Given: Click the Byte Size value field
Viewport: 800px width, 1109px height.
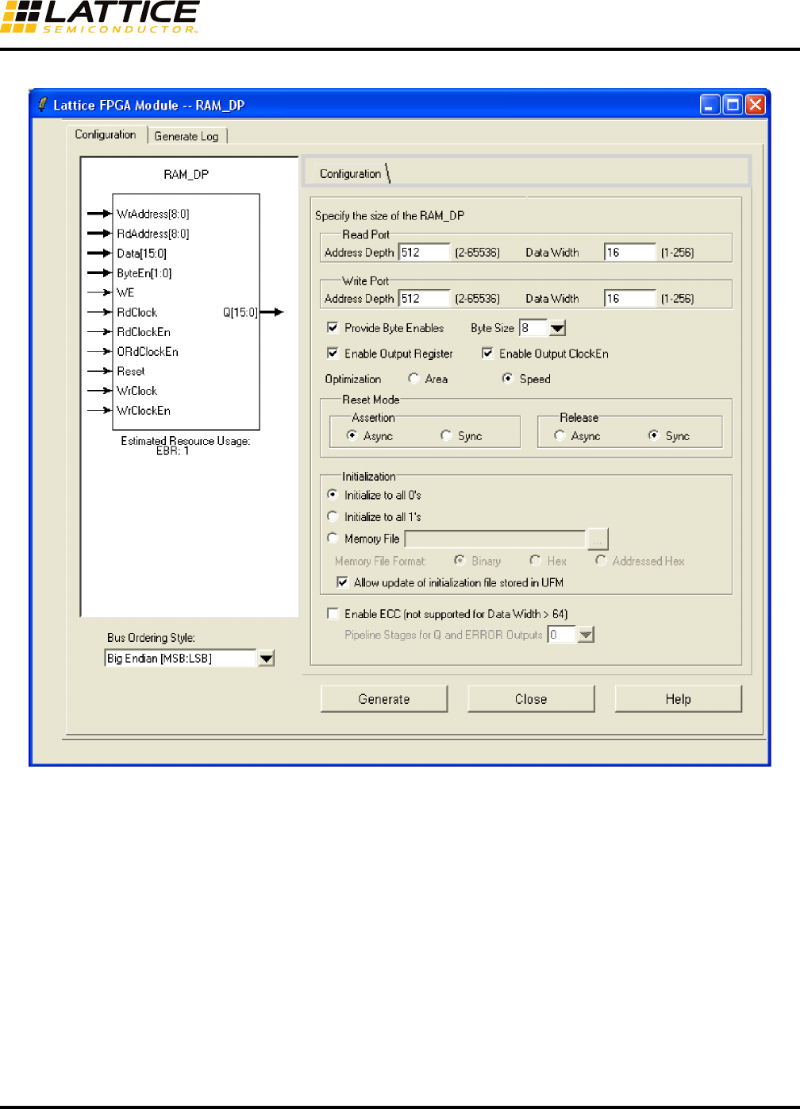Looking at the screenshot, I should point(533,328).
